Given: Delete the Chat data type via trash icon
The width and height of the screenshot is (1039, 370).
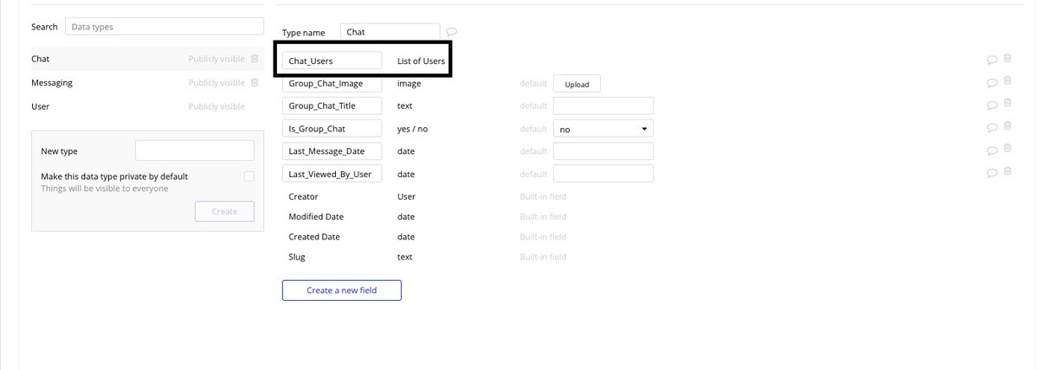Looking at the screenshot, I should point(255,59).
